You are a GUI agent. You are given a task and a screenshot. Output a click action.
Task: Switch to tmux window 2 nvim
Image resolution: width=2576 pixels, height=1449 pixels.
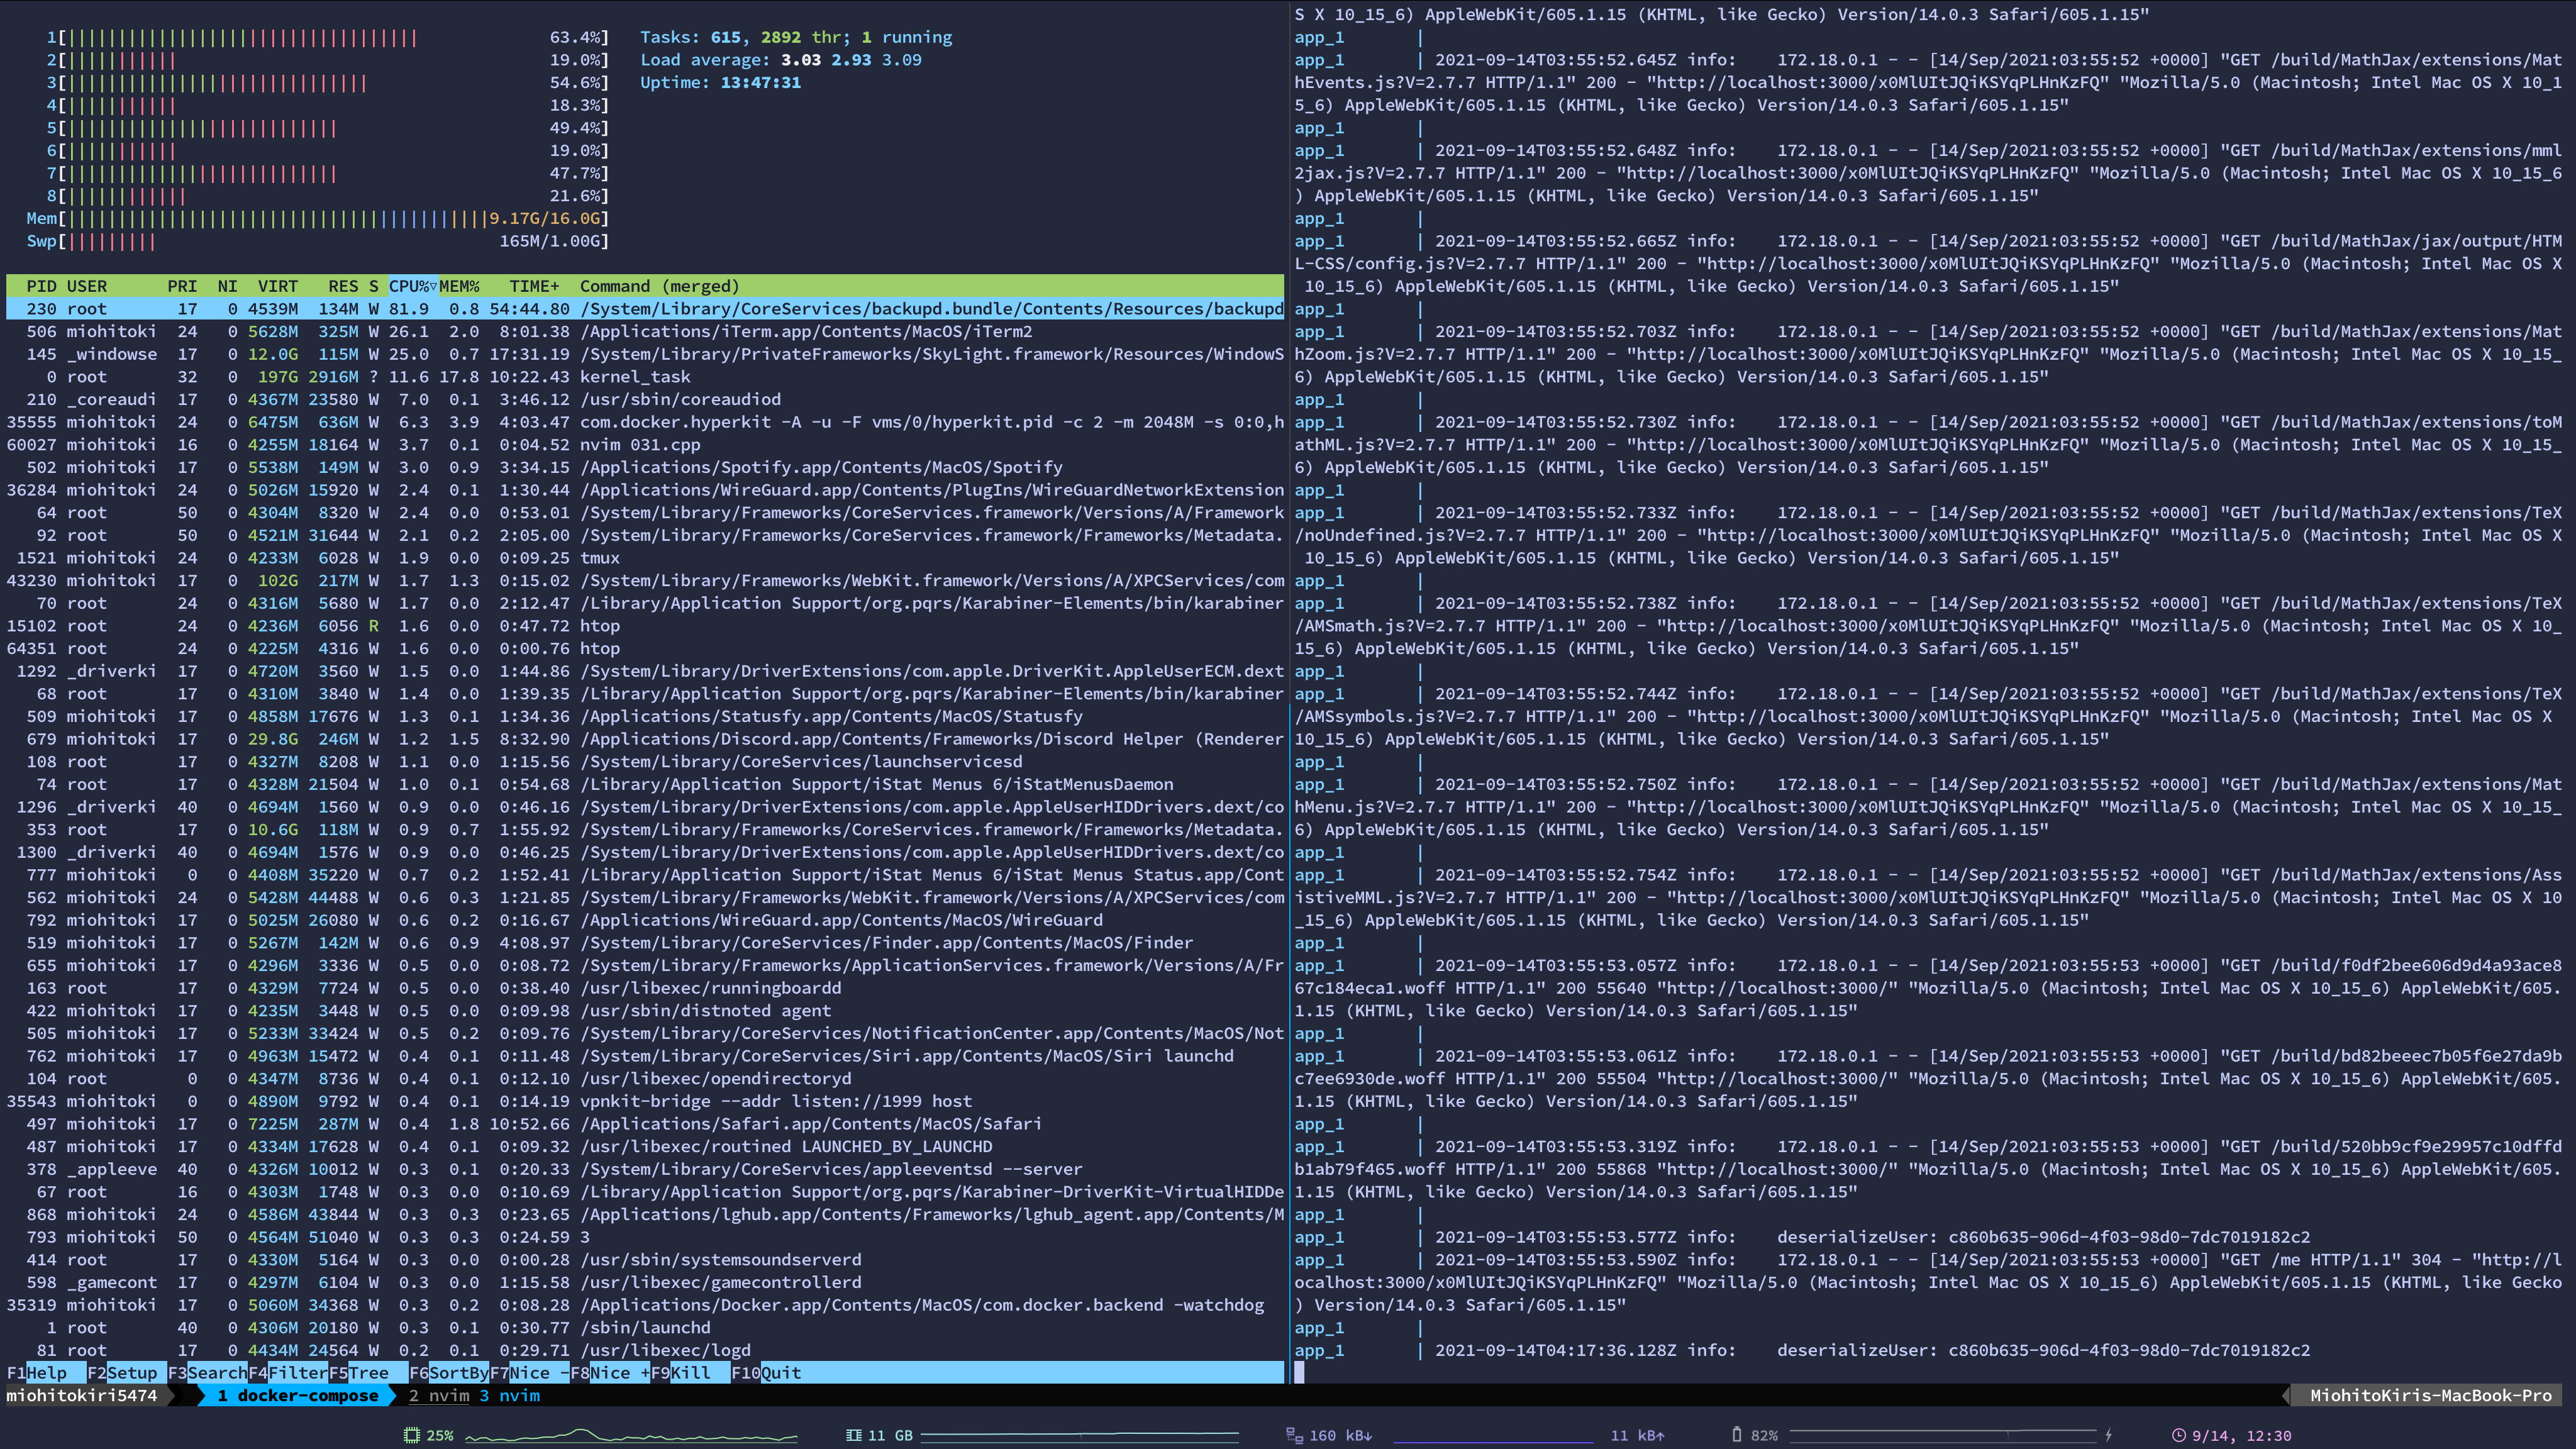pos(439,1396)
